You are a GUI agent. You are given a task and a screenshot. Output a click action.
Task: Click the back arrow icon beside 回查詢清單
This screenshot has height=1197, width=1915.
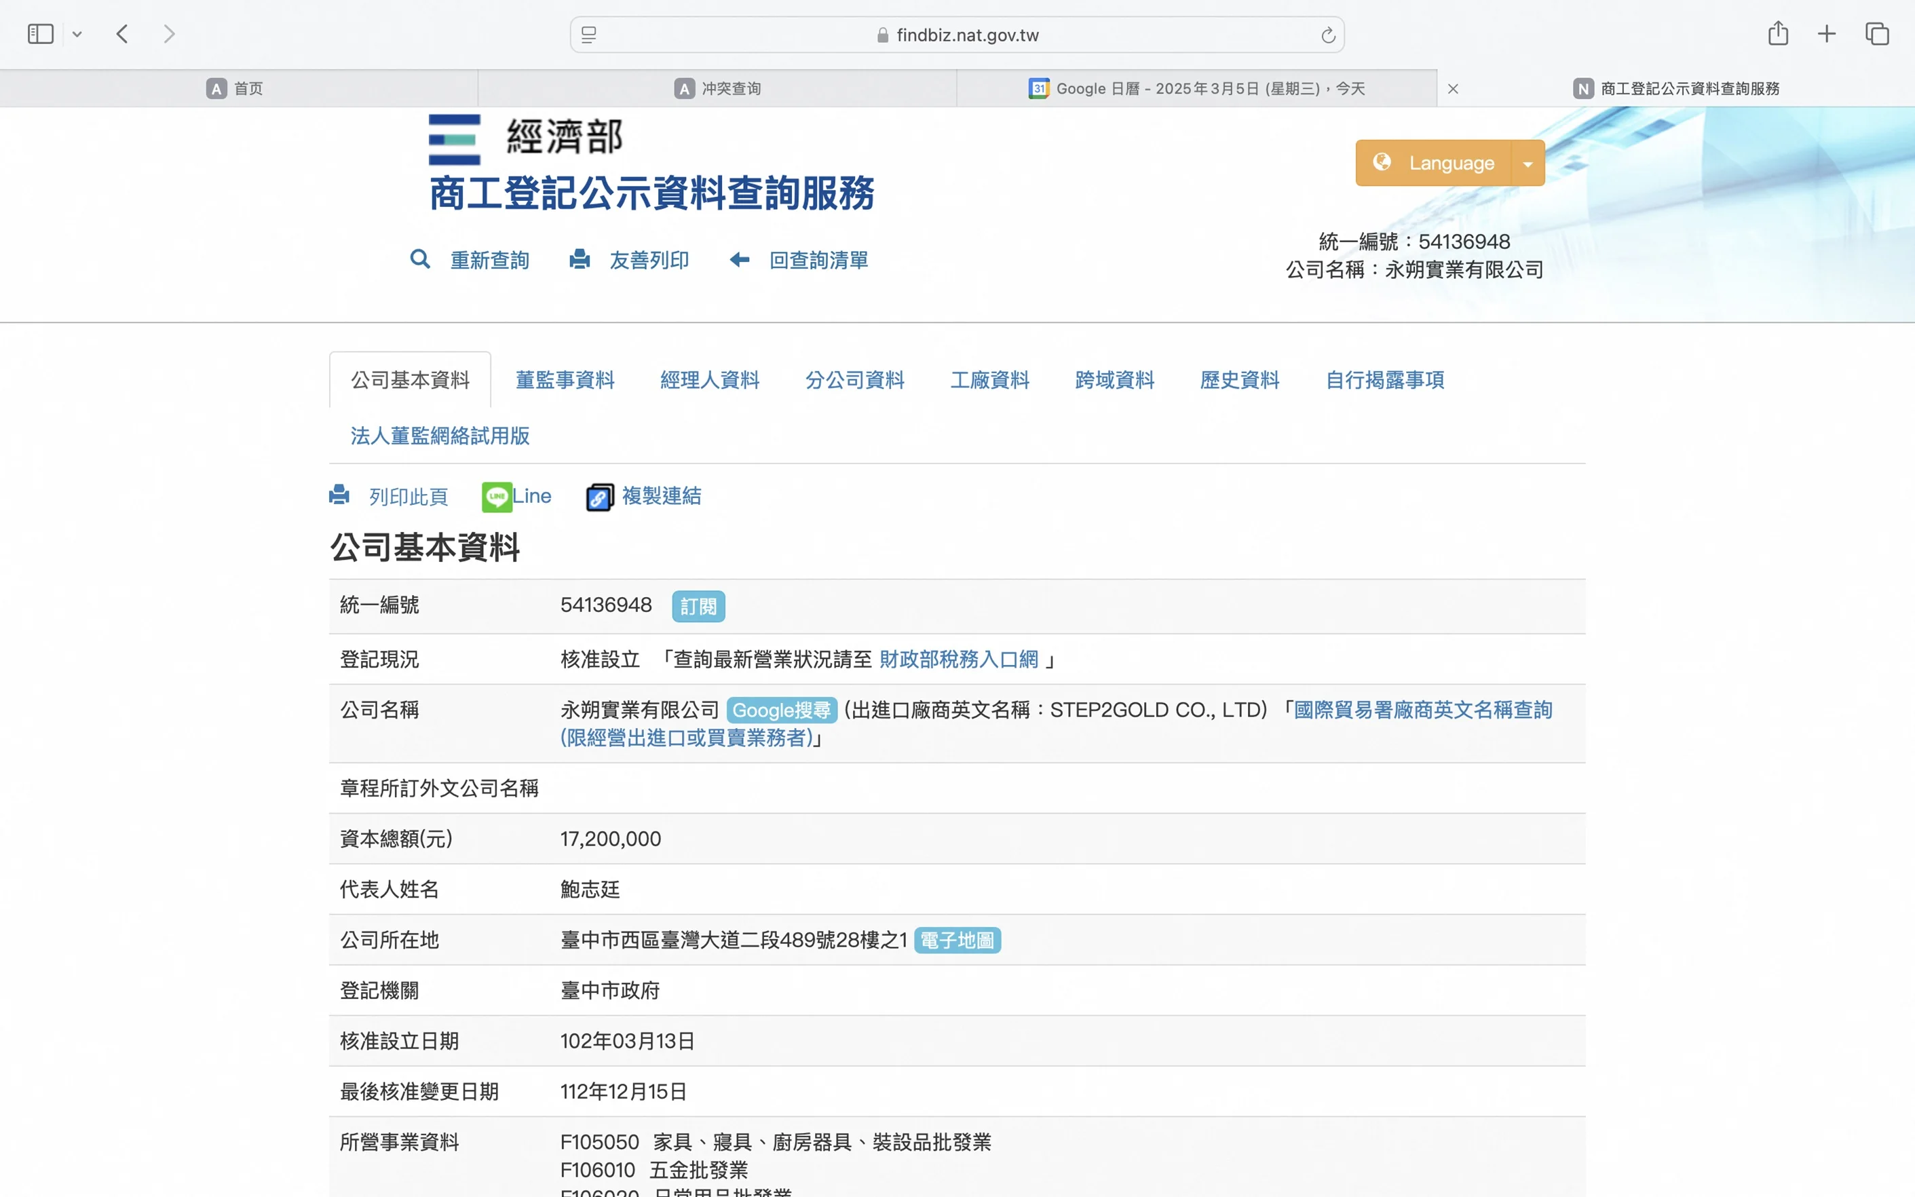click(x=740, y=260)
